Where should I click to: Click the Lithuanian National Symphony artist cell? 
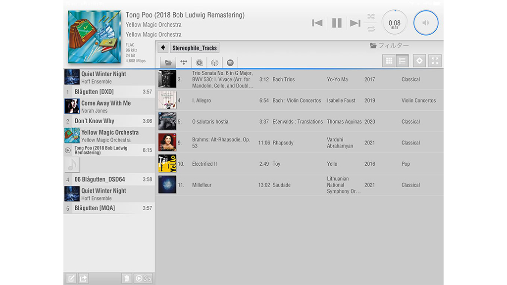tap(344, 185)
